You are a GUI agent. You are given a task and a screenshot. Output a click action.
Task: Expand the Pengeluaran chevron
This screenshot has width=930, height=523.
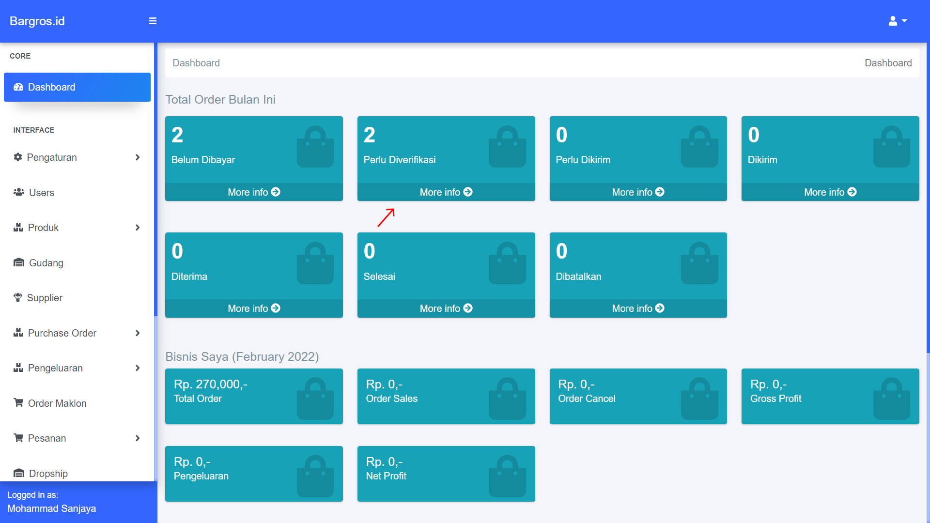138,368
